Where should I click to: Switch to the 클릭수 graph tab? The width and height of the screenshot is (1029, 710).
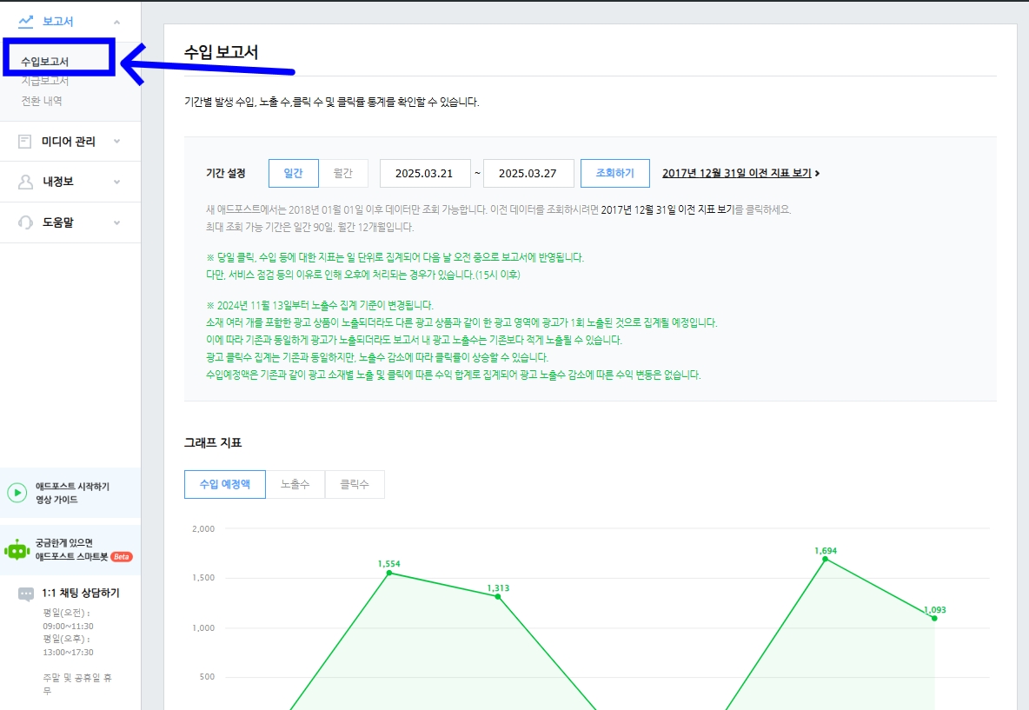pos(355,484)
